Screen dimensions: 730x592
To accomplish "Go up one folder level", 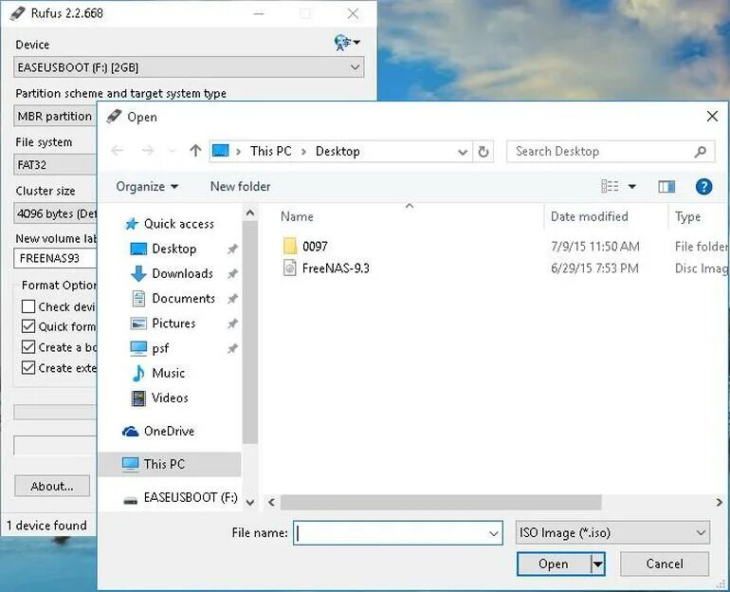I will point(195,151).
